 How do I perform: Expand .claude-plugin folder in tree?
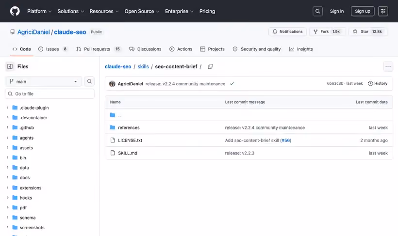pyautogui.click(x=7, y=108)
